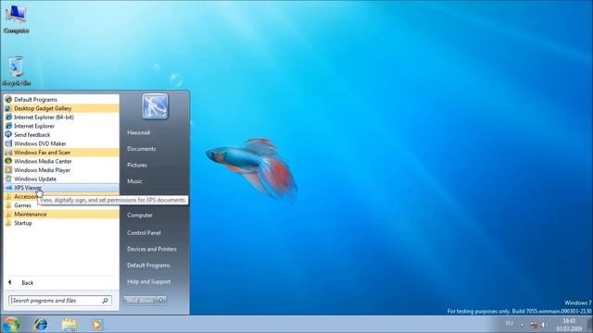
Task: Go Back to the main Start menu
Action: click(x=28, y=283)
